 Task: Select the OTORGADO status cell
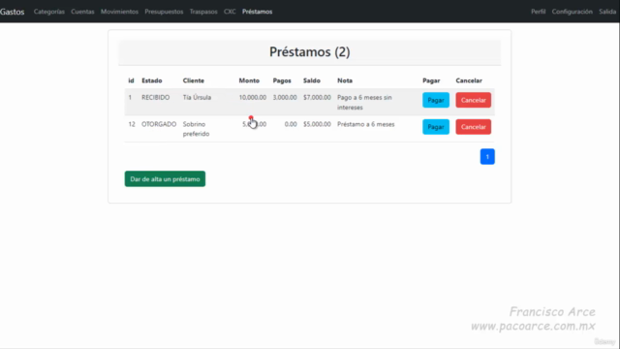tap(159, 124)
